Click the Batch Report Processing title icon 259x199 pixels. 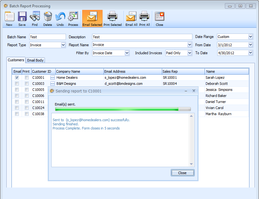click(x=6, y=6)
